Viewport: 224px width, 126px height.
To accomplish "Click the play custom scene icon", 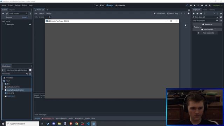I will 206,6.
